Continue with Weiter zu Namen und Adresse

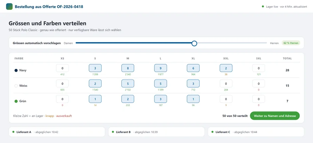pos(275,116)
